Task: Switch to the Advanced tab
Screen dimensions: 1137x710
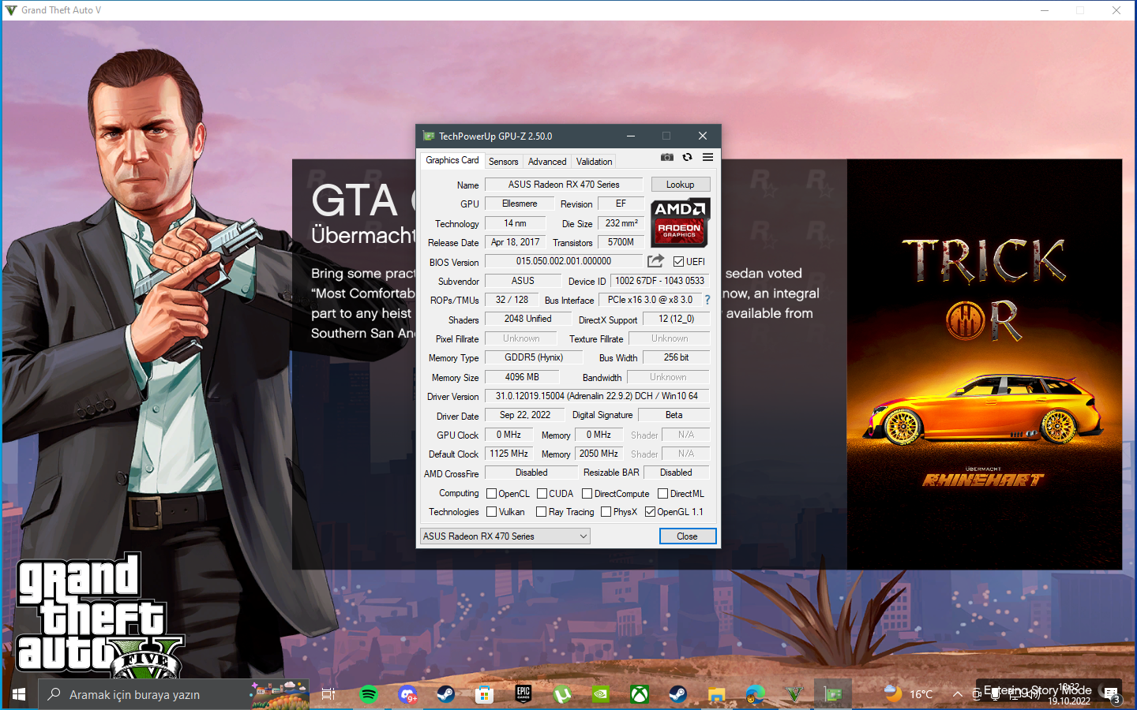Action: point(547,162)
